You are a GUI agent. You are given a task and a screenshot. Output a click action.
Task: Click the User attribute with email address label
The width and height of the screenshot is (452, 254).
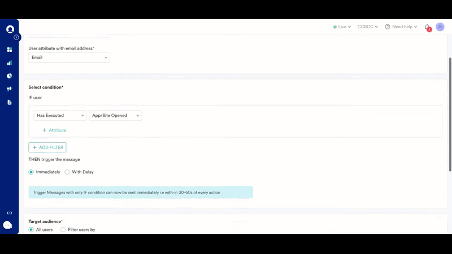[x=61, y=49]
